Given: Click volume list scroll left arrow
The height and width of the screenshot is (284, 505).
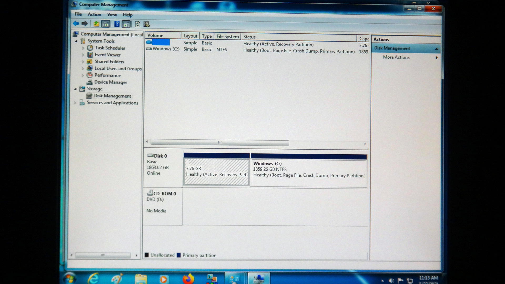Looking at the screenshot, I should tap(147, 142).
